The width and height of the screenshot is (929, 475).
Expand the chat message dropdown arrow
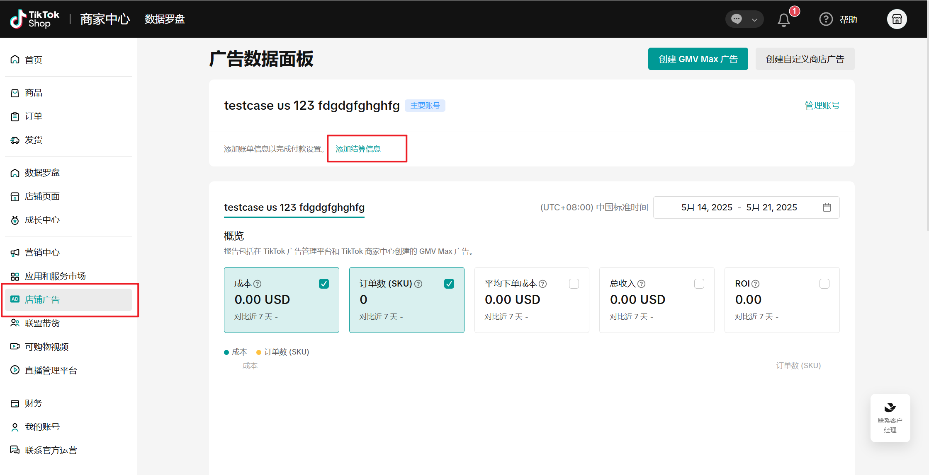click(754, 20)
